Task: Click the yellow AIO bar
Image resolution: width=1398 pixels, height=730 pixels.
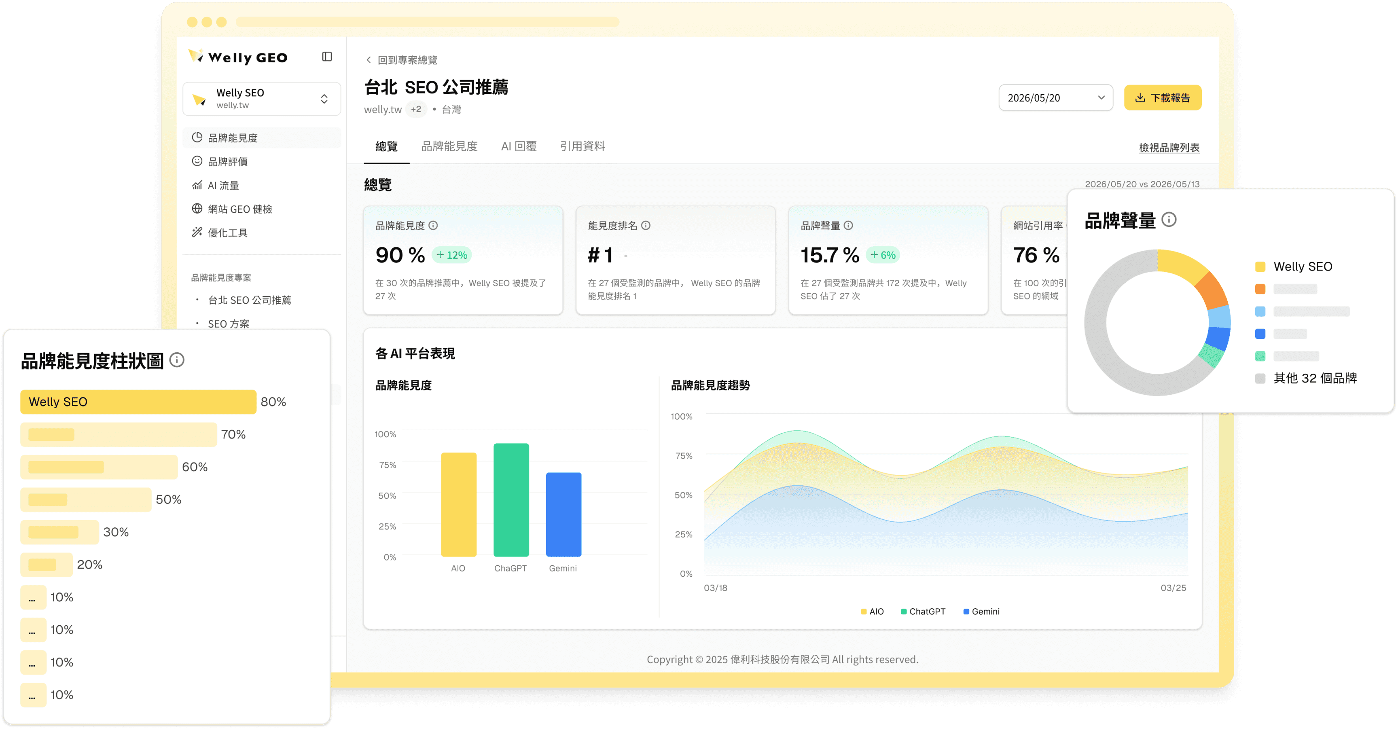Action: point(459,505)
